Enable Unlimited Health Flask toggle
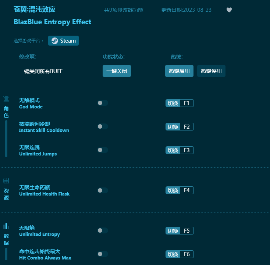The width and height of the screenshot is (270, 265). point(103,190)
